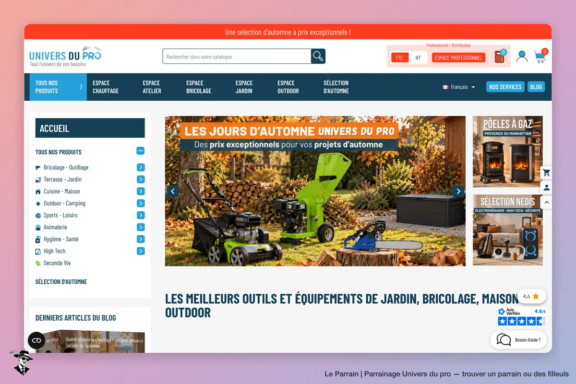Expand the High Tech submenu arrow
Viewport: 576px width, 384px height.
141,251
